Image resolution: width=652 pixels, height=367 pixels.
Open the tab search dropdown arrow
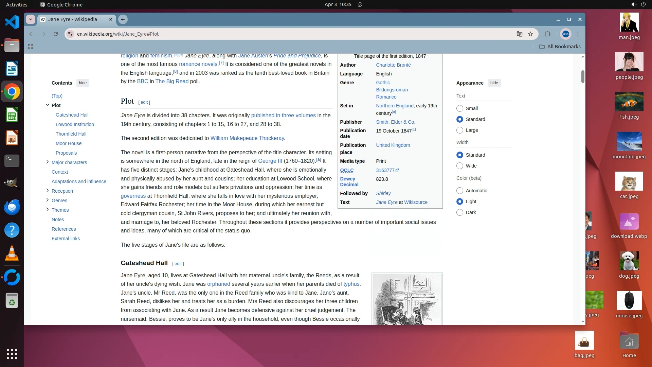click(x=31, y=19)
